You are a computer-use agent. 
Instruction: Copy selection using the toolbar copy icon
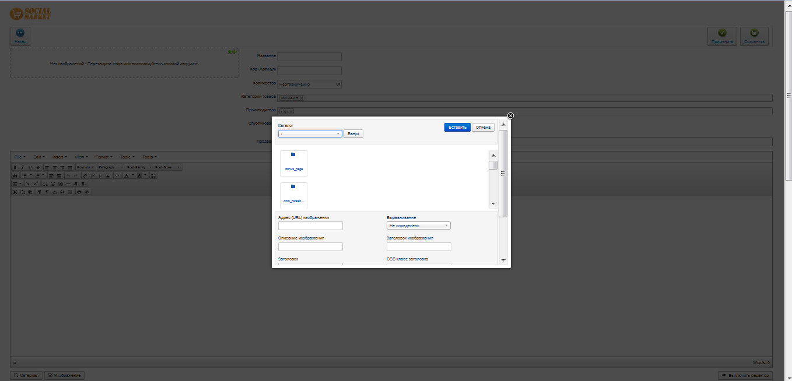tap(23, 192)
